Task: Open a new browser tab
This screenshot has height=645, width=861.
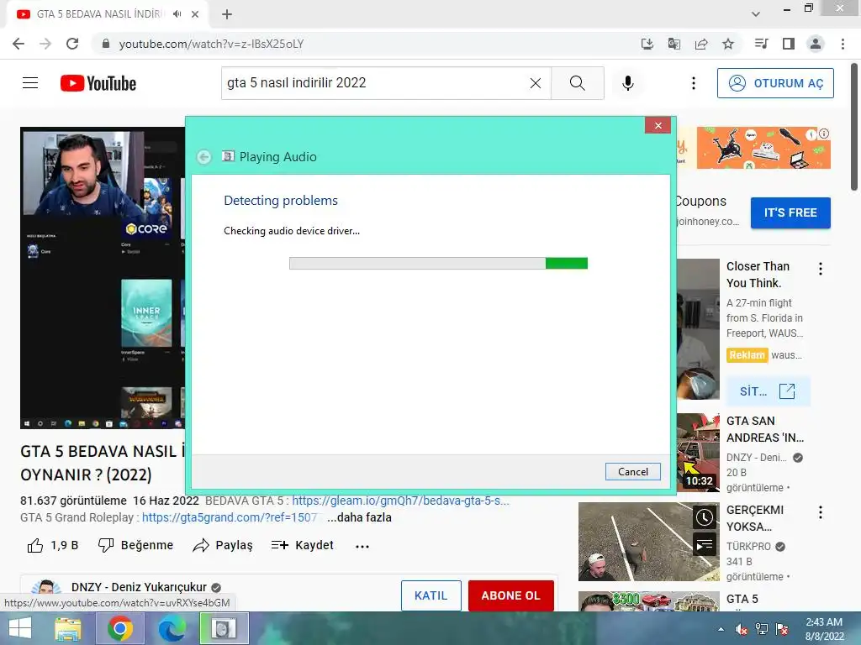Action: (x=227, y=14)
